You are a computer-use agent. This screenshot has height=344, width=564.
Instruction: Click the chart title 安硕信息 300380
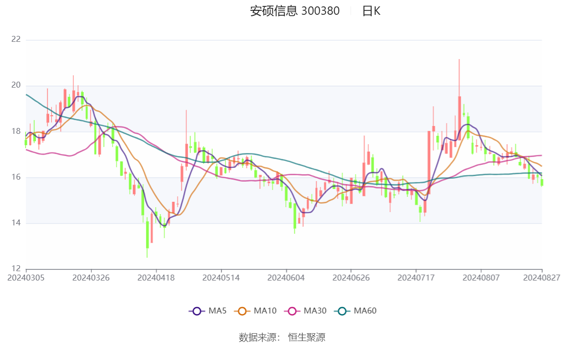(295, 11)
